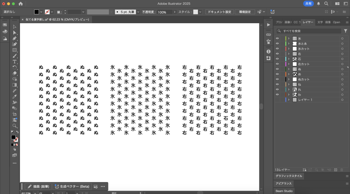Open the search magnifier in title bar

(x=326, y=3)
